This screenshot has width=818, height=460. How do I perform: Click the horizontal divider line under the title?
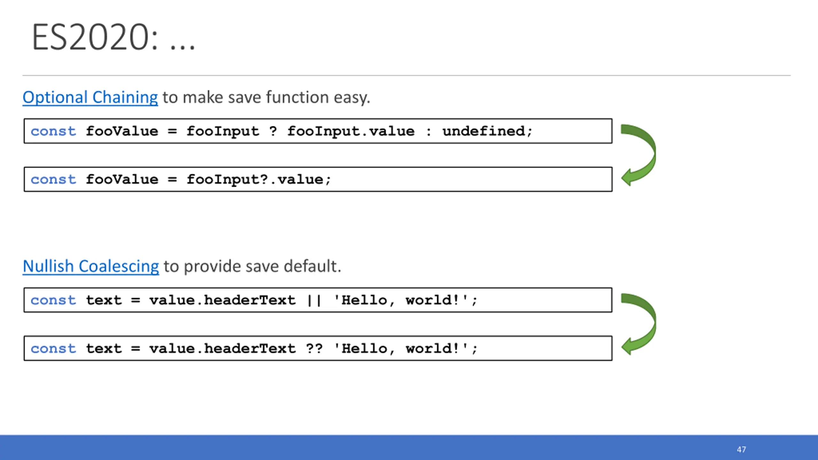click(406, 76)
